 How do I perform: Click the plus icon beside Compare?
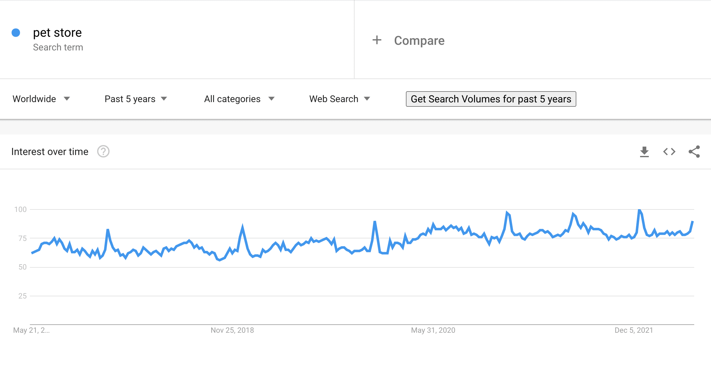[x=377, y=40]
